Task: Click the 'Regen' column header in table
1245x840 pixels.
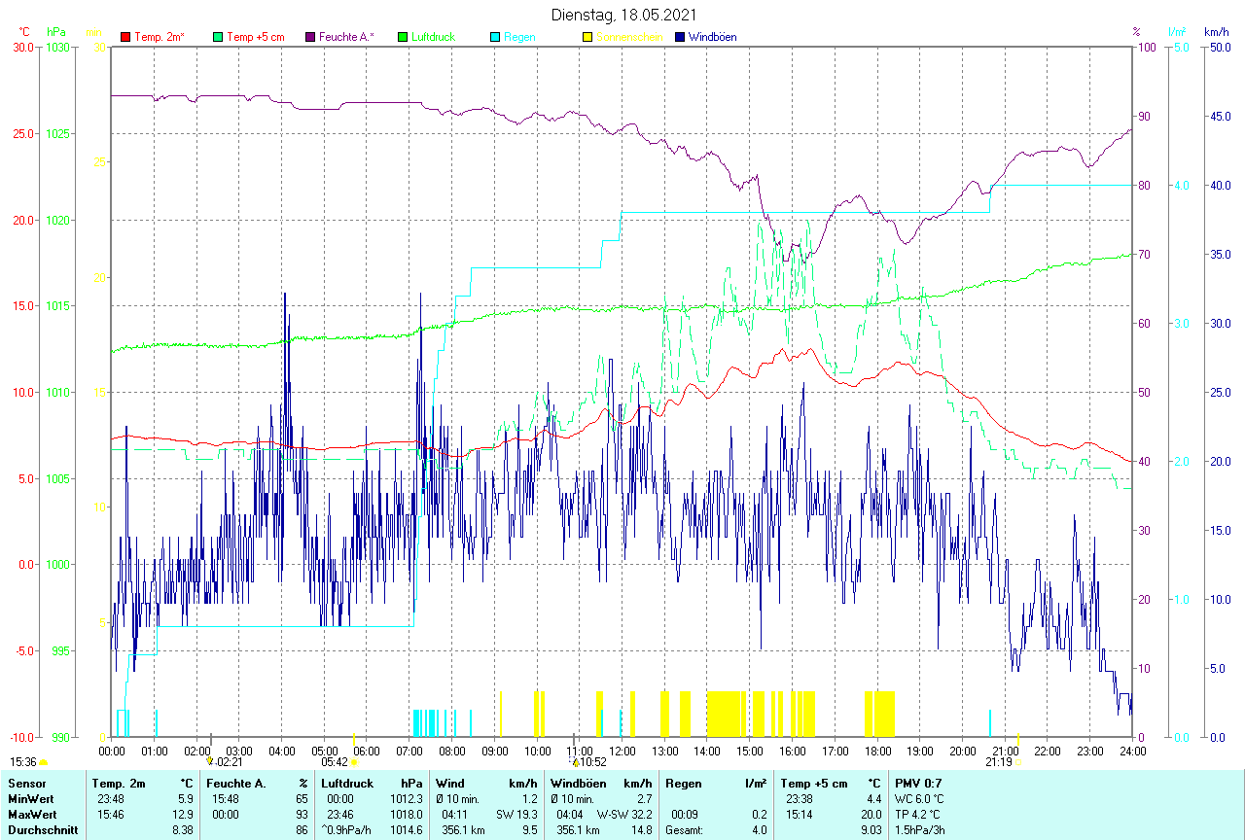Action: [x=684, y=783]
